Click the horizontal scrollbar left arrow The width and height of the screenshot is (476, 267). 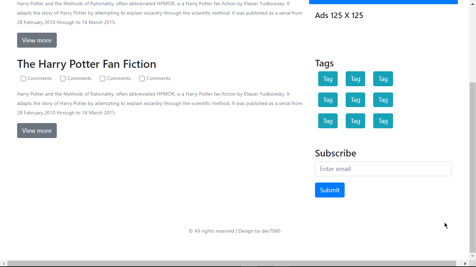pos(3,264)
